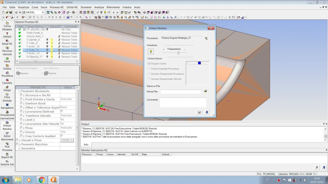Click the browse folder icon next to Nome File
Screen dimensions: 328x184
(x=206, y=91)
